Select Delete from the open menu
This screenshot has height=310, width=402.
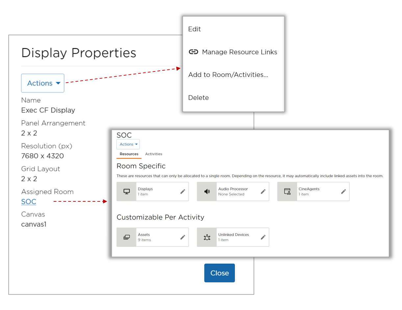pyautogui.click(x=198, y=97)
